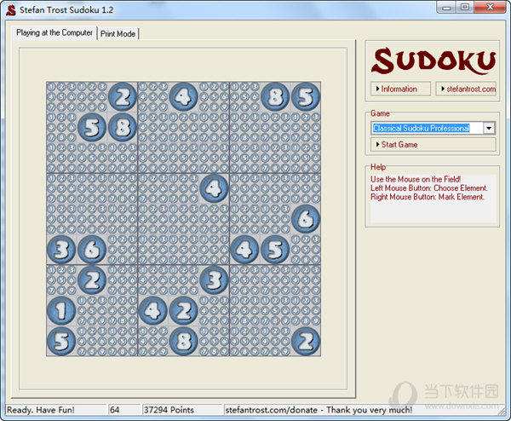Image resolution: width=511 pixels, height=421 pixels.
Task: Select the big 8 tile in the bottom row
Action: pos(183,342)
